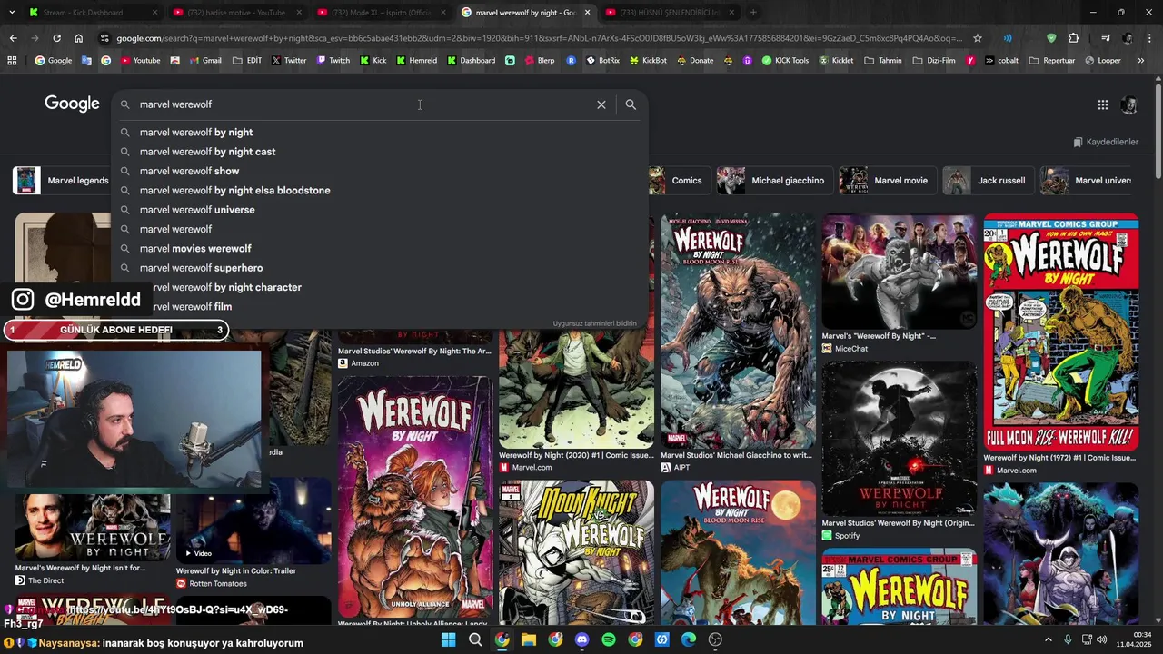Click the Google logo
Screen dimensions: 1163x654
point(72,104)
